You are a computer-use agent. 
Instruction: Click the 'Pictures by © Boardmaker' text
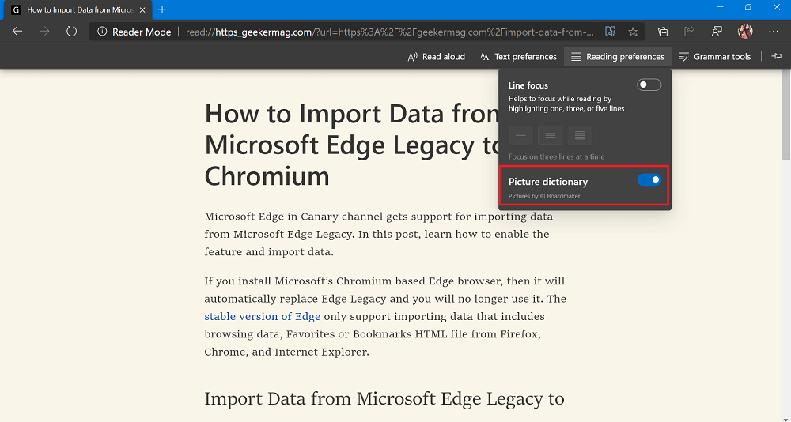point(544,196)
